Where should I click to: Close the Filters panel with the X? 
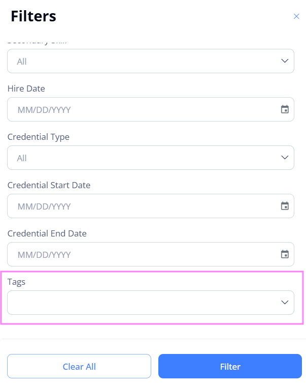[296, 16]
